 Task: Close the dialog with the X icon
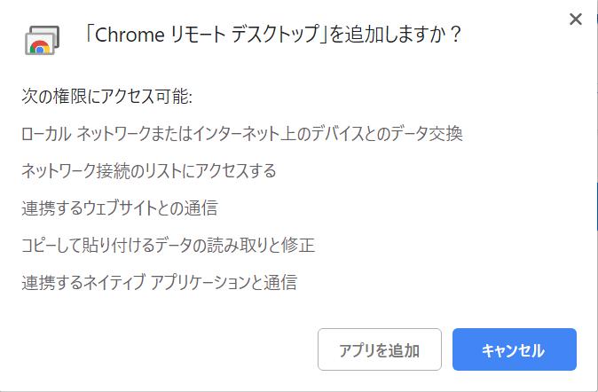(x=576, y=19)
